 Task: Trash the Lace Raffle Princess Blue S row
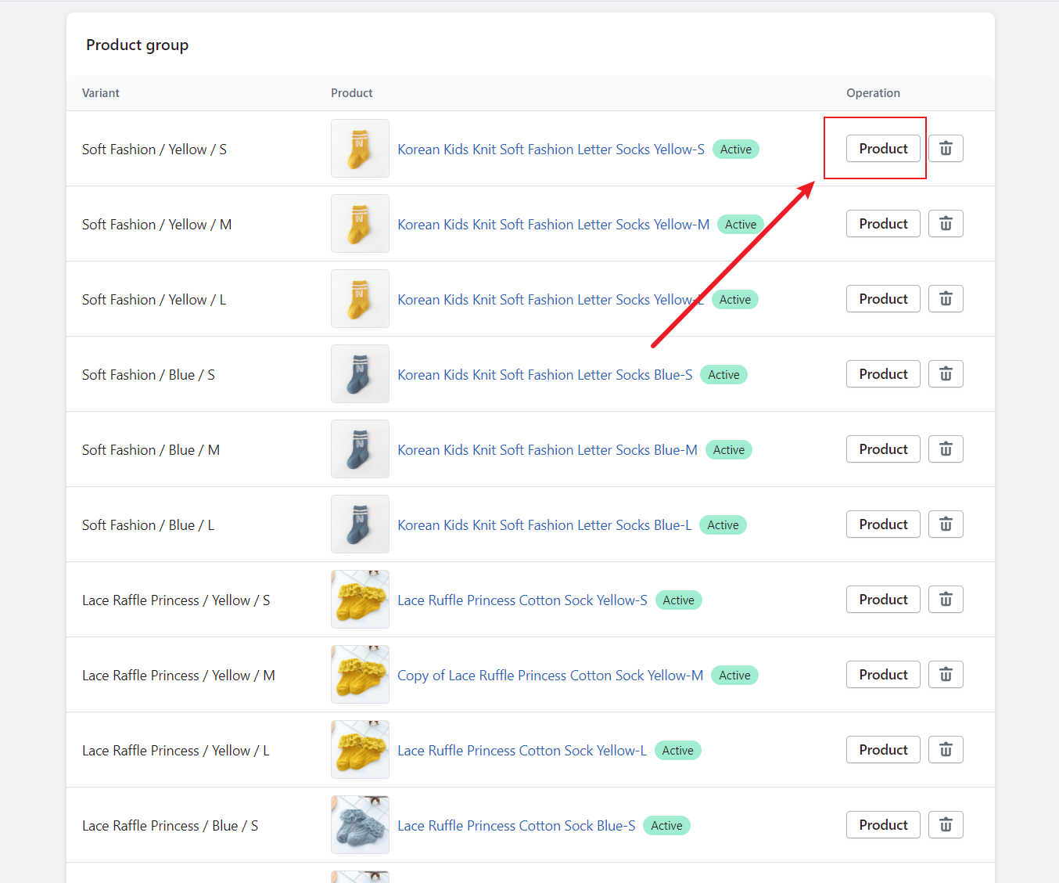pyautogui.click(x=946, y=825)
